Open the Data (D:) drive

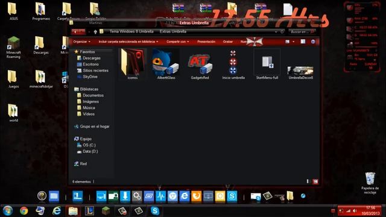[x=90, y=151]
